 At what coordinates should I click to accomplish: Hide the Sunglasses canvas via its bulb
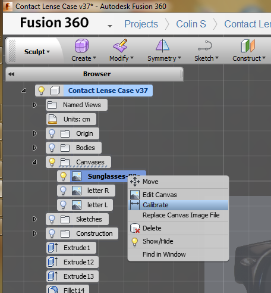[x=63, y=176]
